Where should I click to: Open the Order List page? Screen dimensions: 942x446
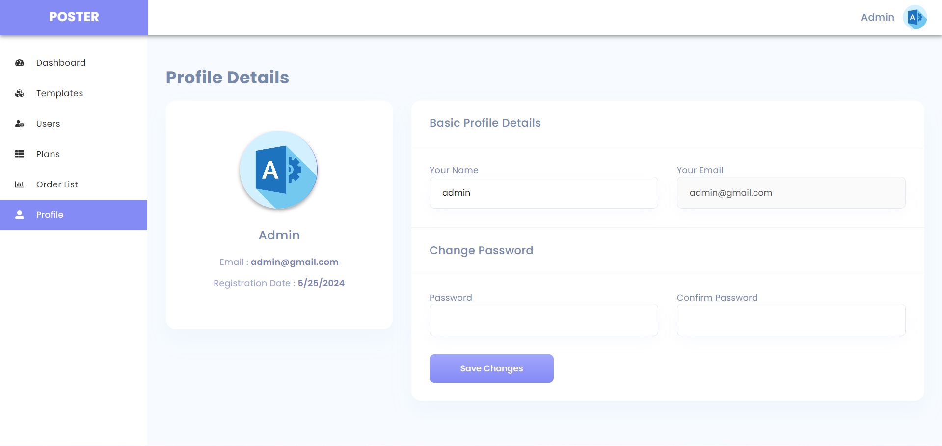pyautogui.click(x=57, y=184)
